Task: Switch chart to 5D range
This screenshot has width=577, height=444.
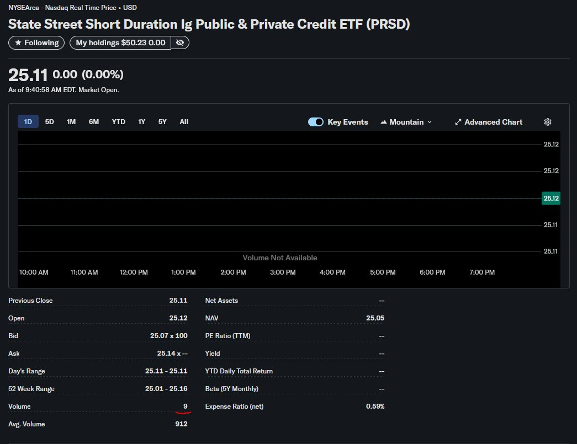Action: pos(50,122)
